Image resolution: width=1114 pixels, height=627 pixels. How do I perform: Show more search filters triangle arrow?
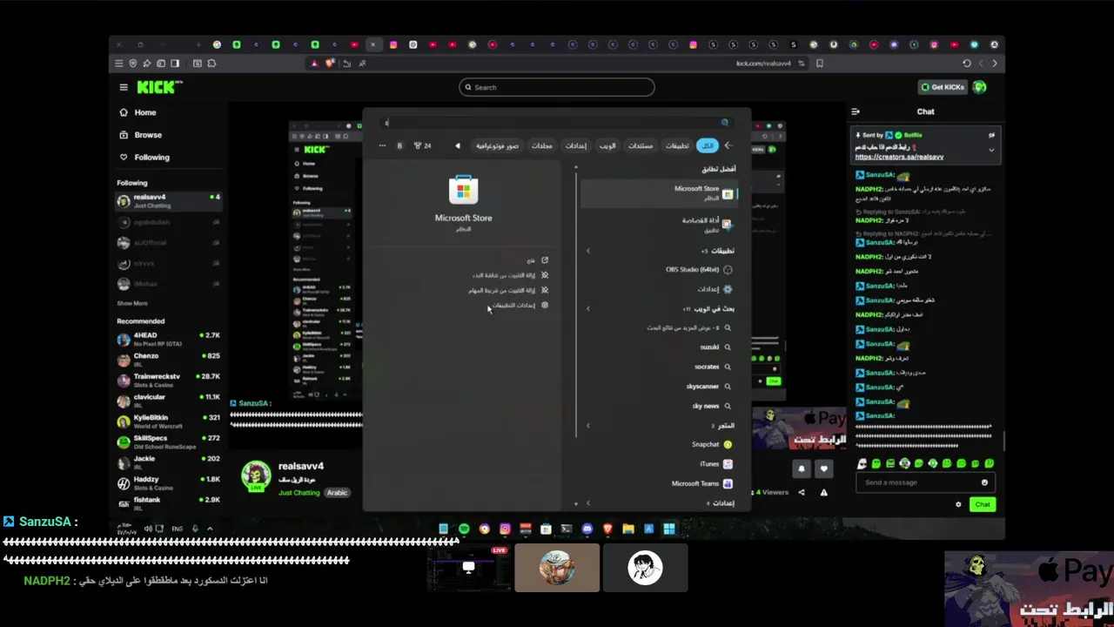458,145
